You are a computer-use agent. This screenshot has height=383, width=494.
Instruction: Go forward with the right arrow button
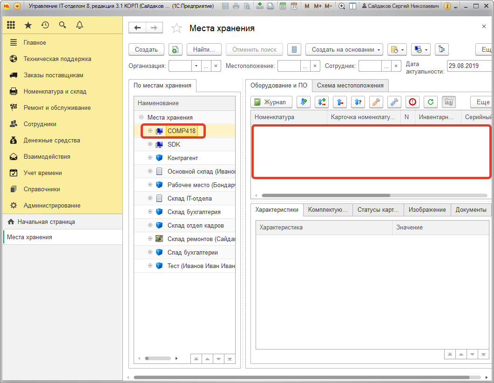click(154, 28)
